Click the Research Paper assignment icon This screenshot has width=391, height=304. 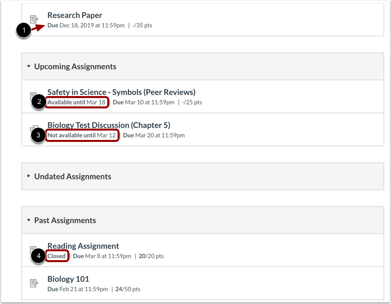click(x=34, y=19)
